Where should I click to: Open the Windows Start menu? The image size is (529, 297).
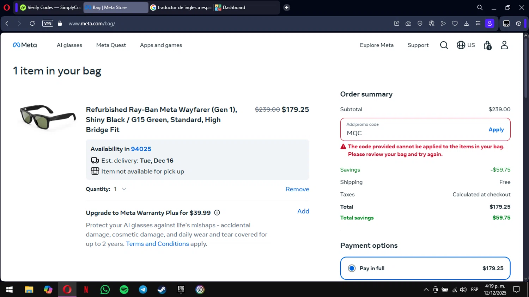click(10, 290)
